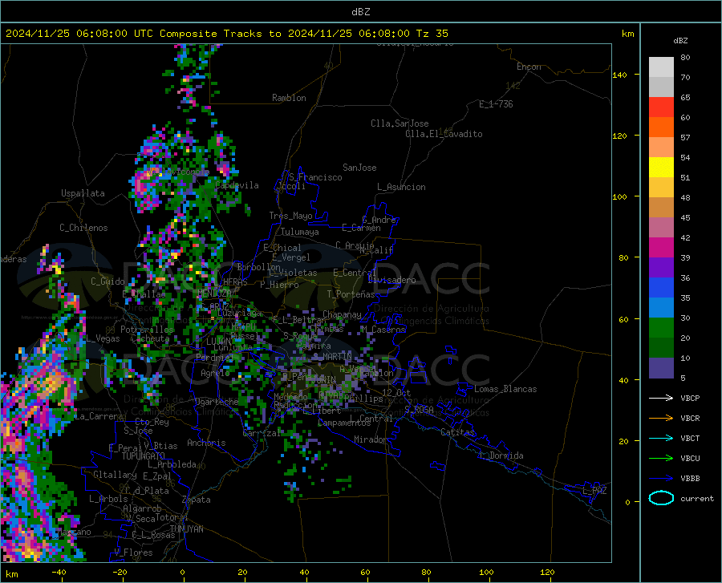
Task: Click the 'Divisadero' map label
Action: click(x=391, y=280)
